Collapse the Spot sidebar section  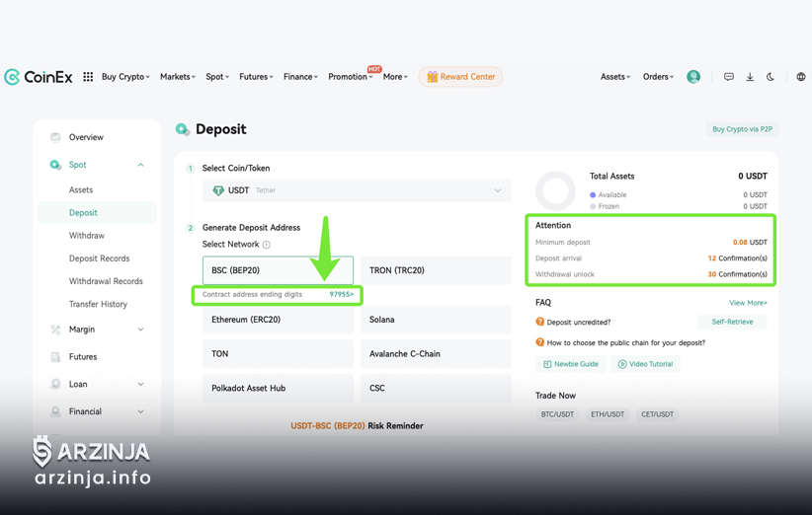(x=98, y=165)
